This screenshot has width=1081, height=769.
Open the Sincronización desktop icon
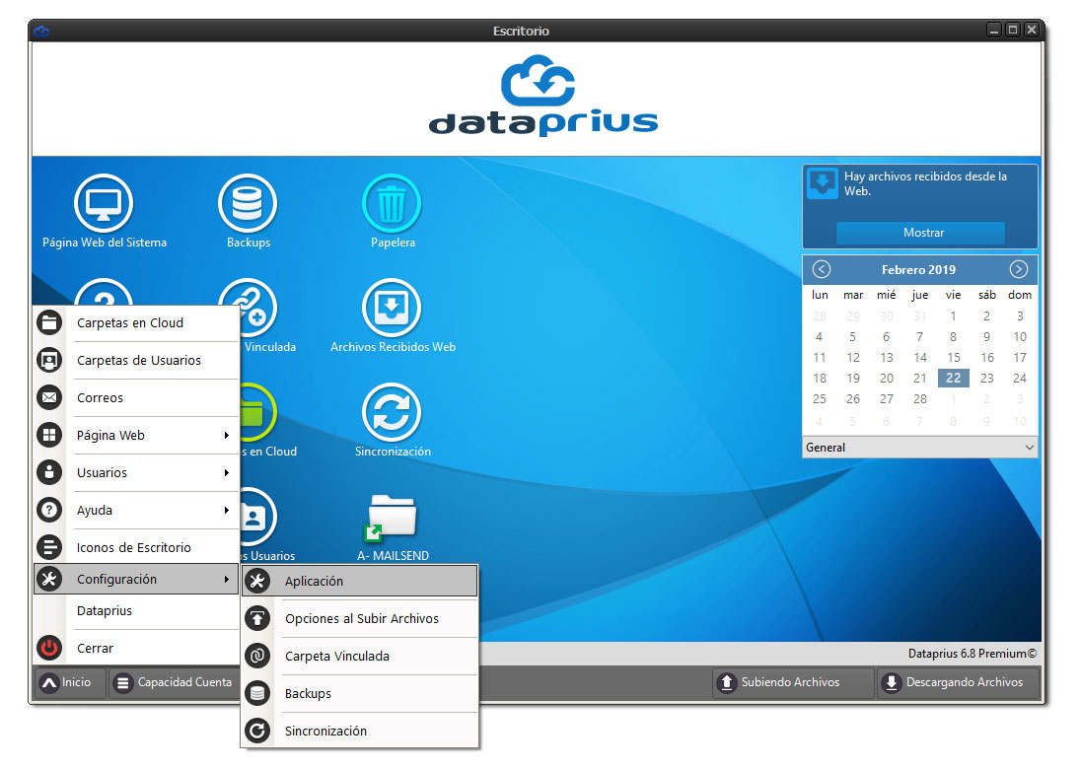tap(392, 412)
